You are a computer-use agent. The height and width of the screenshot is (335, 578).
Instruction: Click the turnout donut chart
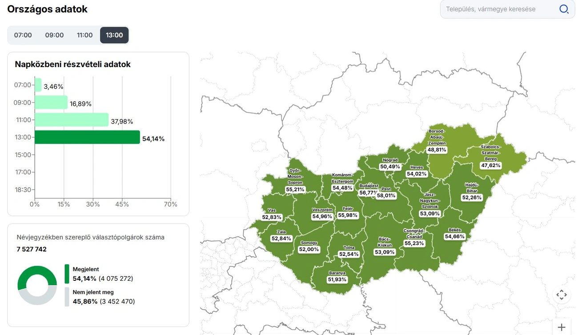(x=37, y=285)
